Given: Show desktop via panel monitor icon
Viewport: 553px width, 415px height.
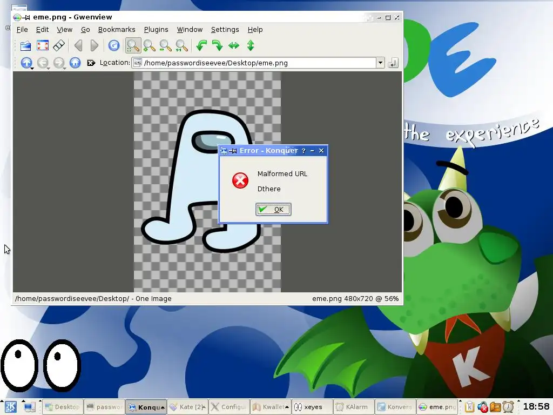Looking at the screenshot, I should [x=29, y=407].
